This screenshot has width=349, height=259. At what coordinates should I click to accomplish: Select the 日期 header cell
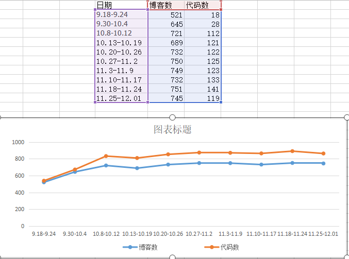(121, 5)
